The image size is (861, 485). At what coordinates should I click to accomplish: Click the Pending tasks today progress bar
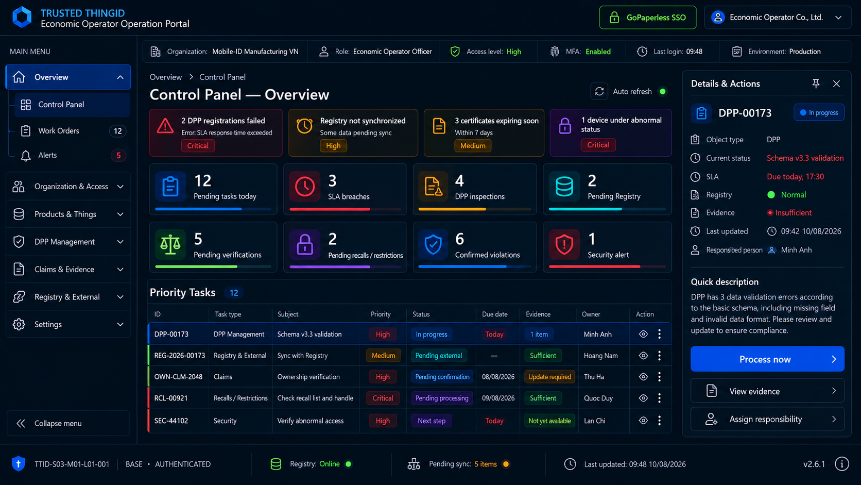click(213, 209)
